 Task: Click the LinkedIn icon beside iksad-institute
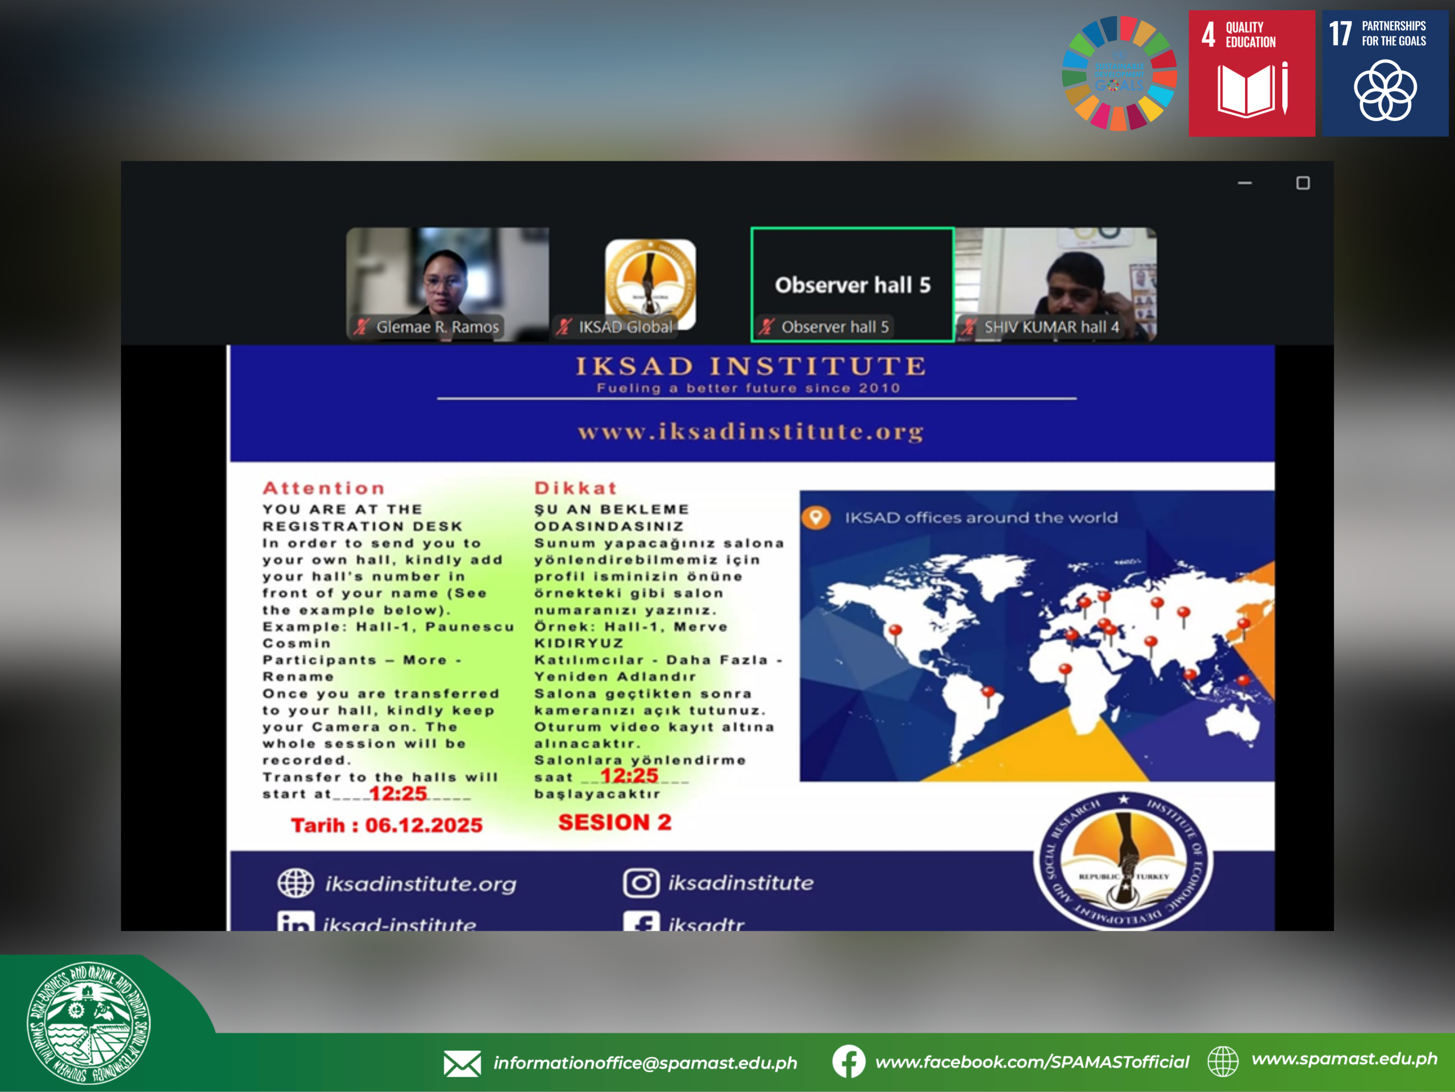296,921
